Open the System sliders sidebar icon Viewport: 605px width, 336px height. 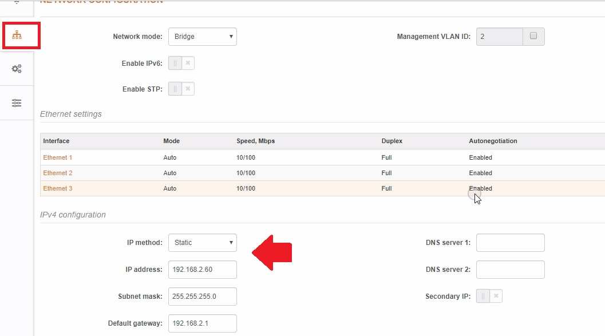click(17, 103)
